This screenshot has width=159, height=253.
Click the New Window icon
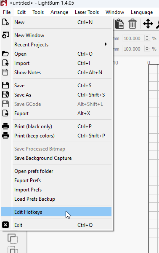point(5,35)
